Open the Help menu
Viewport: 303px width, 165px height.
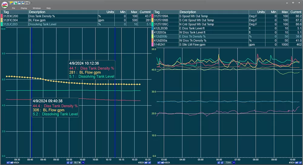coord(48,8)
